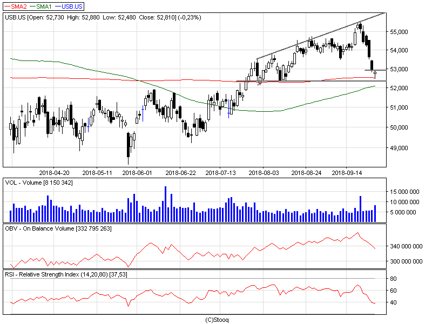Screen dimensions: 432x324
Task: Click the 53,000 price axis label
Action: tap(399, 69)
